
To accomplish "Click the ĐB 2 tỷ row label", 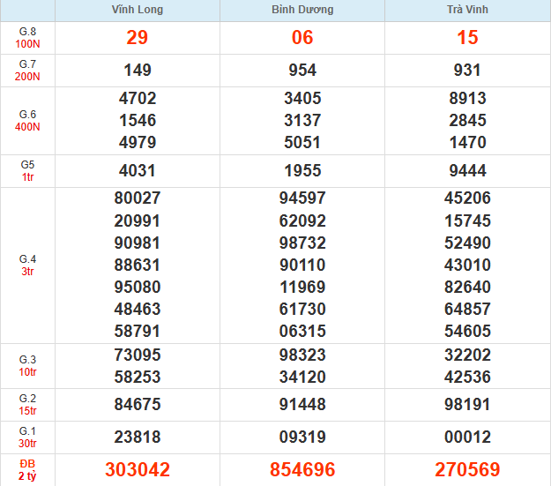I will point(27,470).
